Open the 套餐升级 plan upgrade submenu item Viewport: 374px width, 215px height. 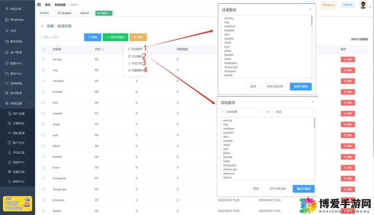click(x=17, y=172)
